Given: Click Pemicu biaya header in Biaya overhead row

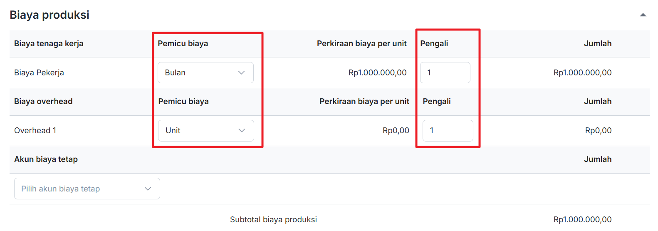Looking at the screenshot, I should pyautogui.click(x=183, y=102).
